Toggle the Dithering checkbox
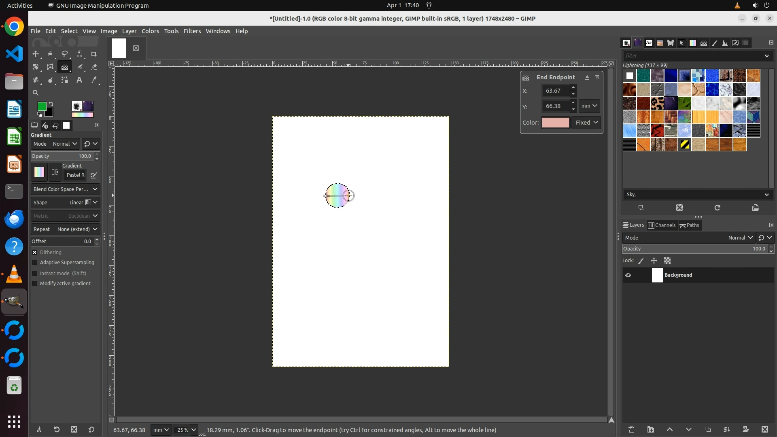Screen dimensions: 777x437 [35, 252]
